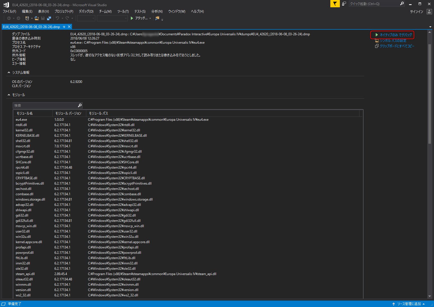This screenshot has height=307, width=434.
Task: Toggle the pin on the dump tab
Action: pyautogui.click(x=64, y=27)
